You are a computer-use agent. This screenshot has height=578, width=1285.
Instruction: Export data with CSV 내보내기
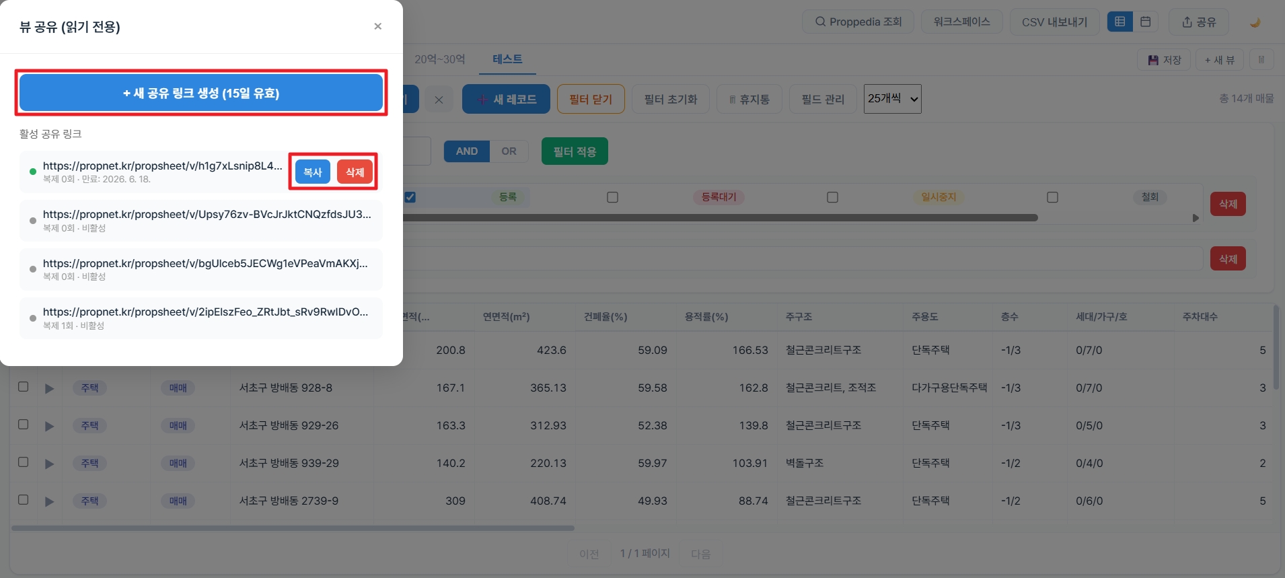click(1054, 22)
